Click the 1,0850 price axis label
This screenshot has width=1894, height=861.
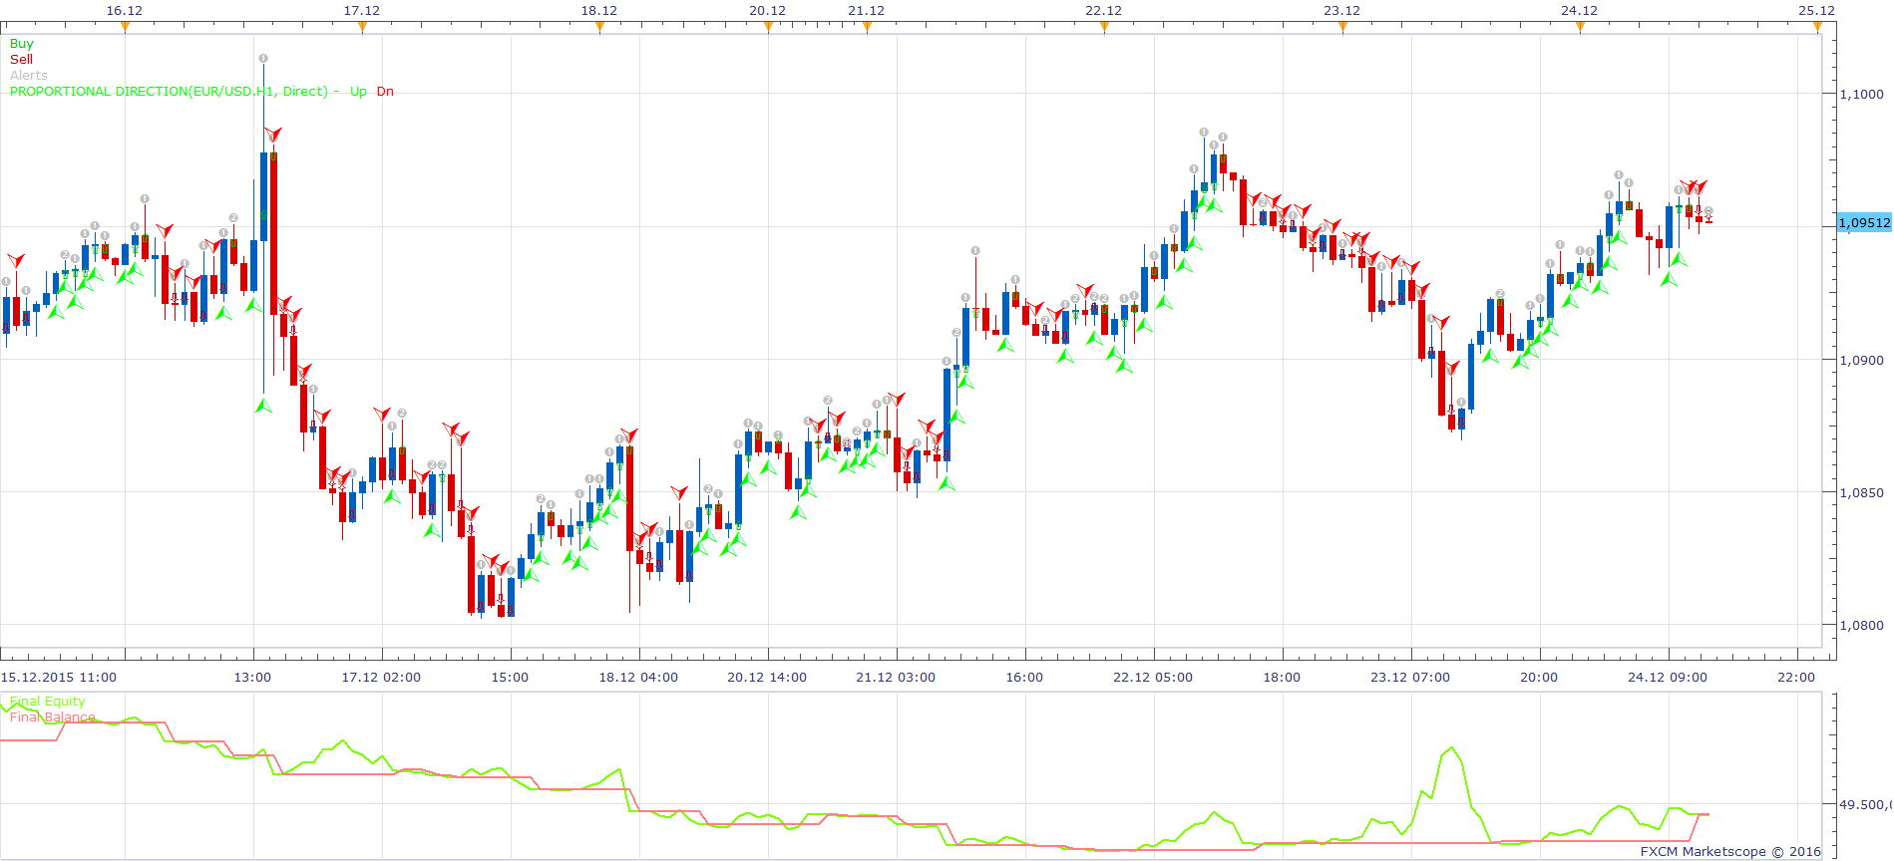(x=1861, y=493)
